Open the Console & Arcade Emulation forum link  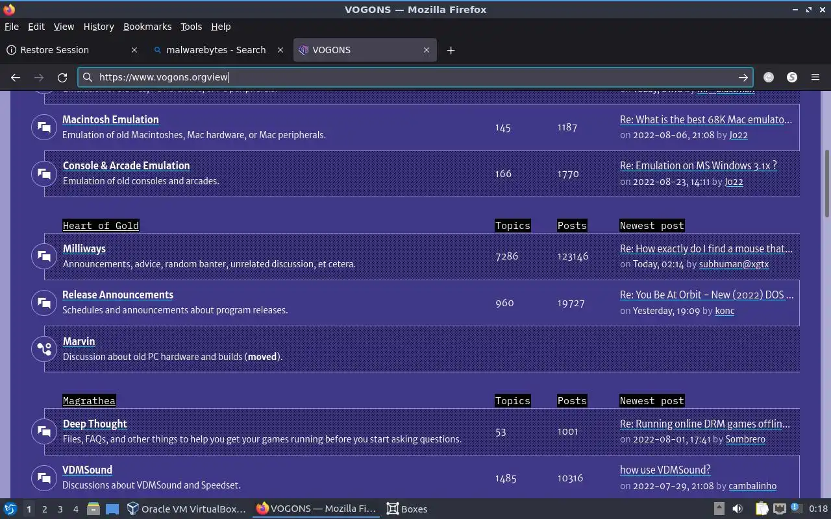coord(126,165)
